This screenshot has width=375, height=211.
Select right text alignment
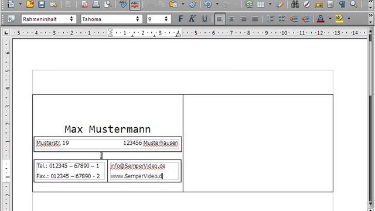tap(243, 19)
